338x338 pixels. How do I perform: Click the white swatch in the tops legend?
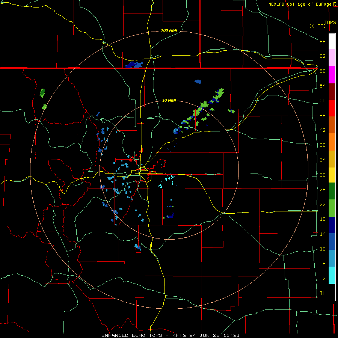(x=332, y=41)
